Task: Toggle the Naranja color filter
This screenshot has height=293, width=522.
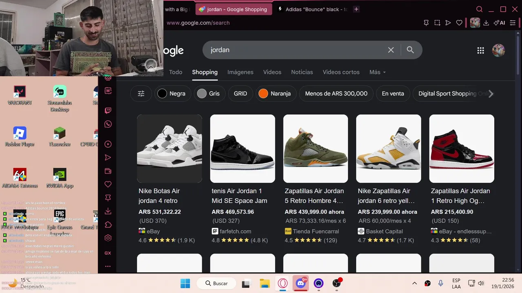Action: 276,94
